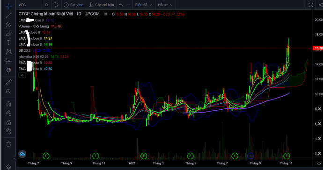Viewport: 323px width, 170px height.
Task: Click the green F marker above Tháng 5
Action: click(191, 156)
